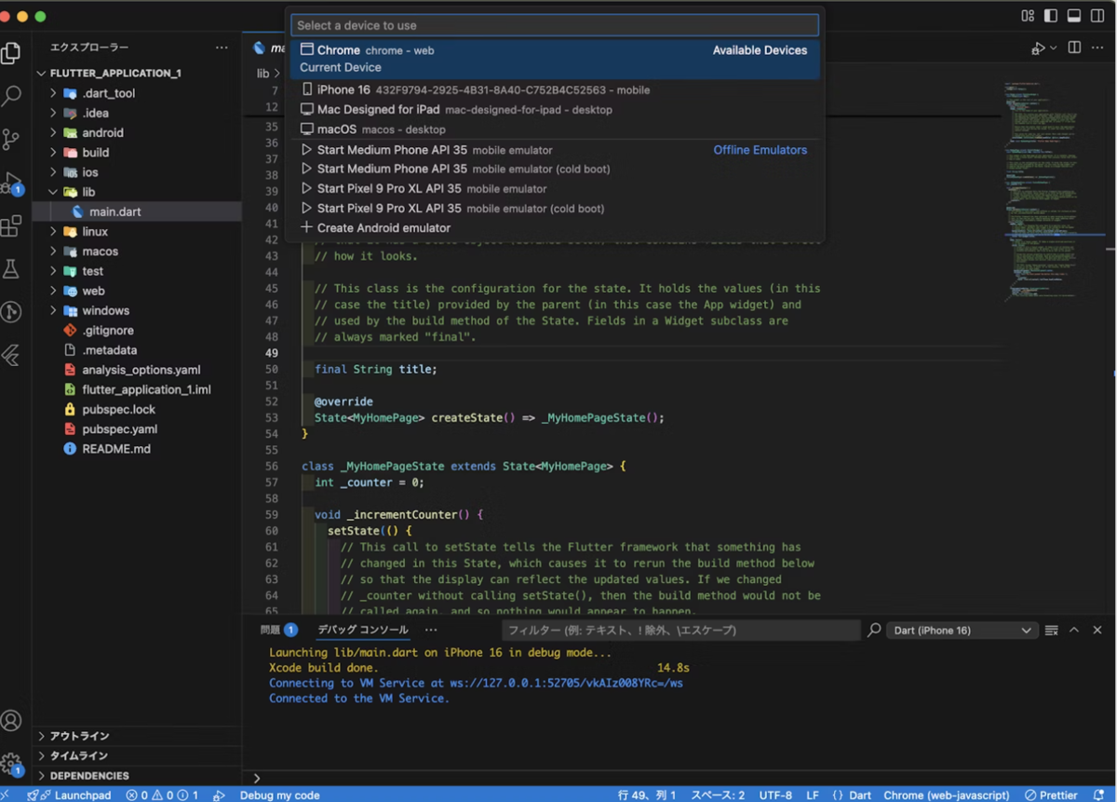Focus the Select a device to use field
This screenshot has height=802, width=1117.
tap(555, 25)
